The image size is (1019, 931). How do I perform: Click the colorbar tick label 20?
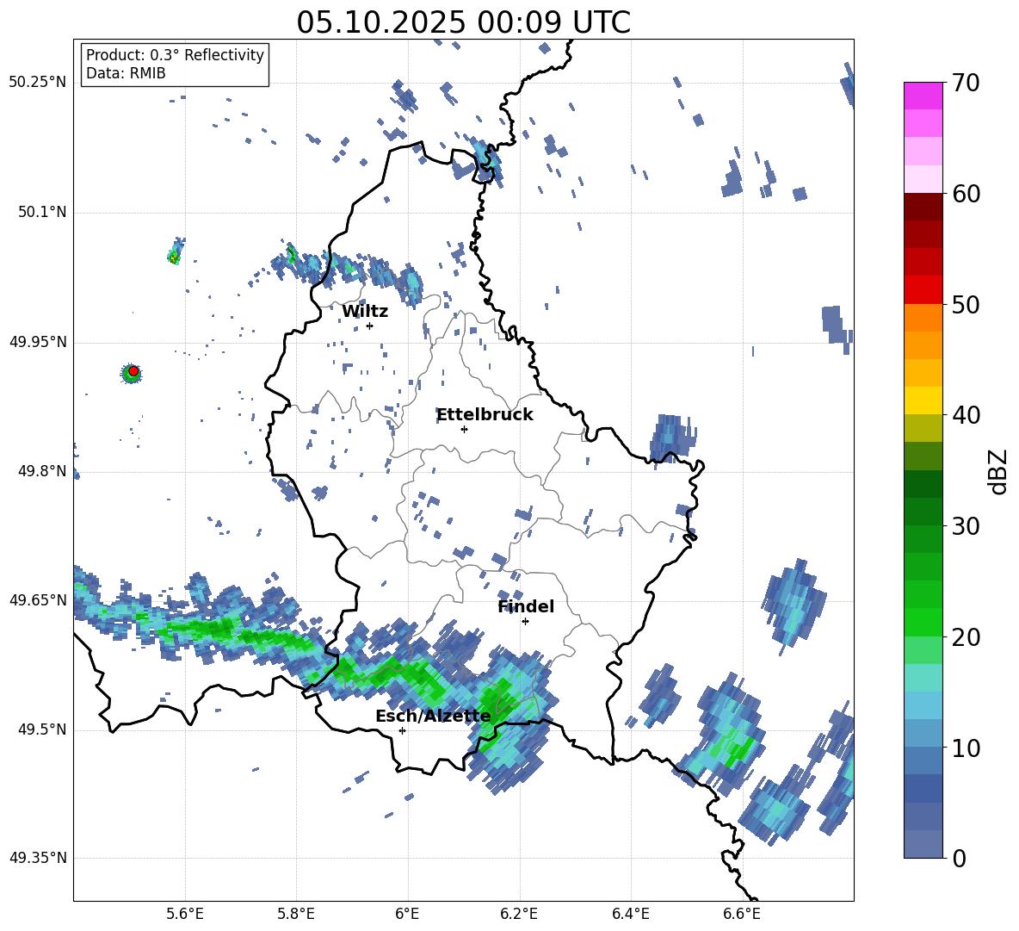(965, 636)
